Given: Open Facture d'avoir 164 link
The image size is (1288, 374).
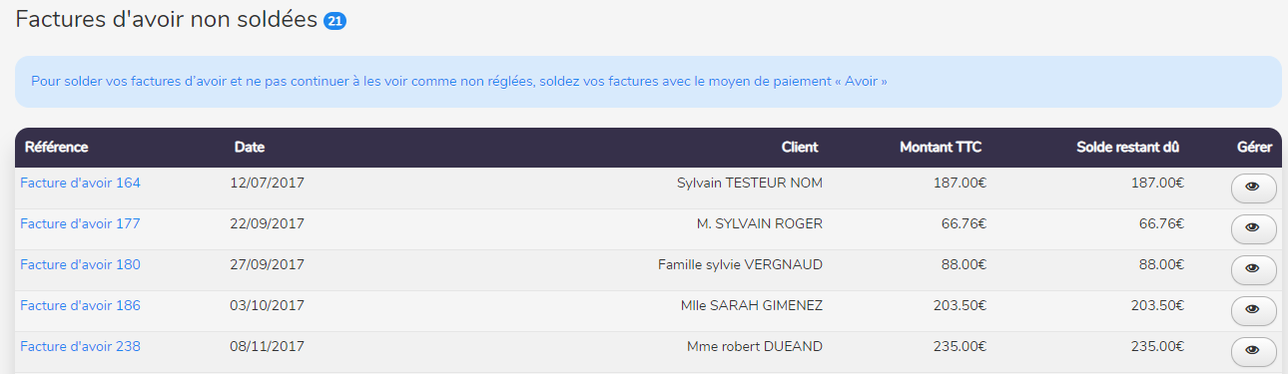Looking at the screenshot, I should (x=80, y=183).
